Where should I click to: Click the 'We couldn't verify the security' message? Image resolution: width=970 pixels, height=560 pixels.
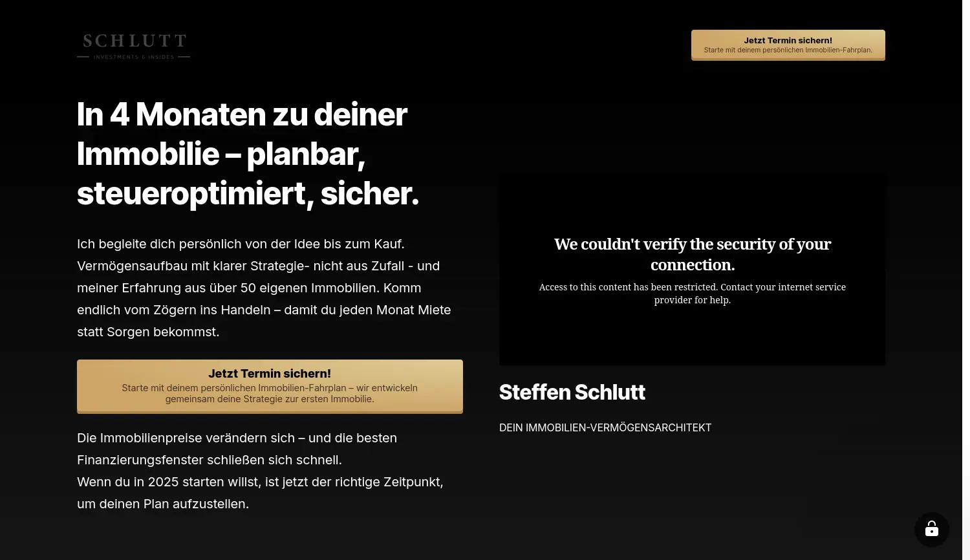(692, 254)
